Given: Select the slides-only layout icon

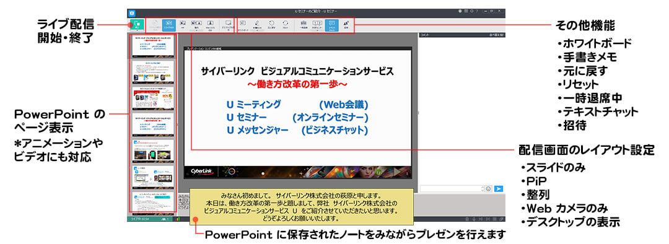Looking at the screenshot, I should click(x=169, y=25).
